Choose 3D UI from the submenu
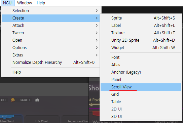The width and height of the screenshot is (183, 123). [x=141, y=117]
